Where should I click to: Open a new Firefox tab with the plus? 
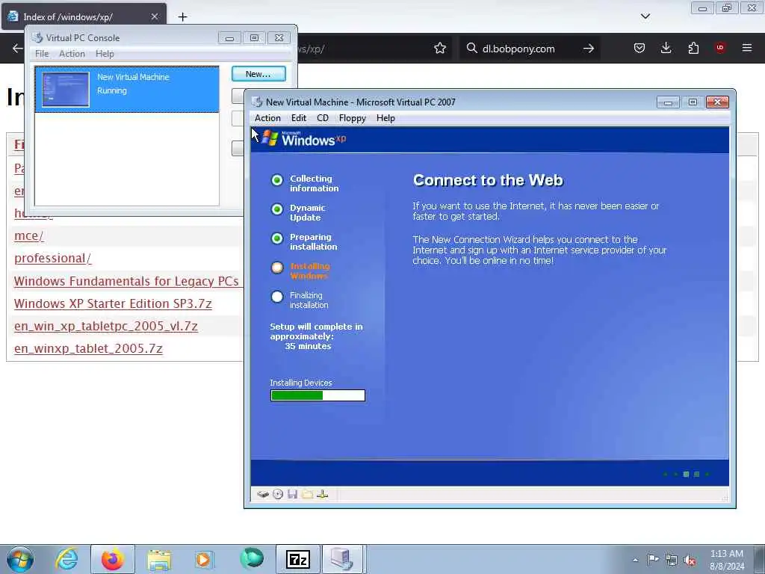click(x=182, y=17)
